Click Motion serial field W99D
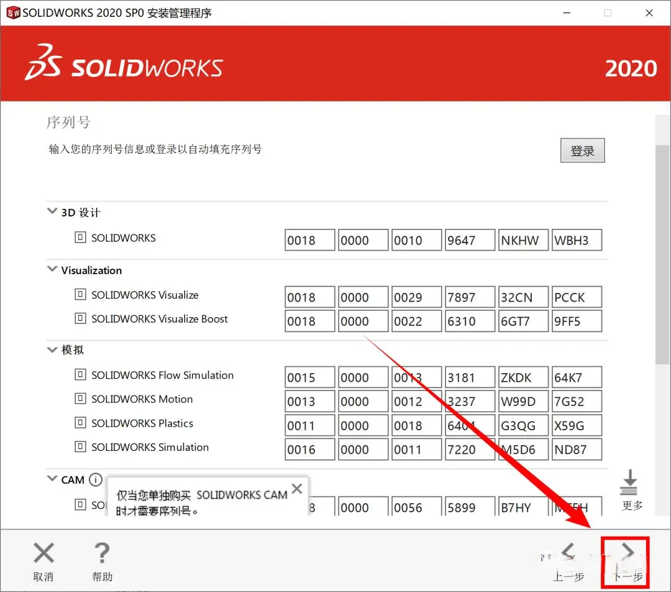 click(523, 401)
